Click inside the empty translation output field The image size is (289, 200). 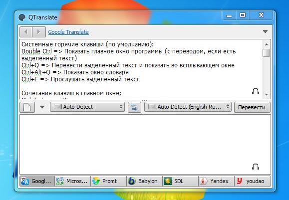tap(145, 144)
